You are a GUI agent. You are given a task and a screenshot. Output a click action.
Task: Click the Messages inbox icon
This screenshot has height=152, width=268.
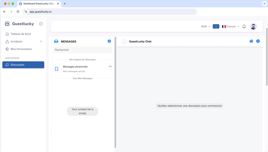(x=56, y=41)
